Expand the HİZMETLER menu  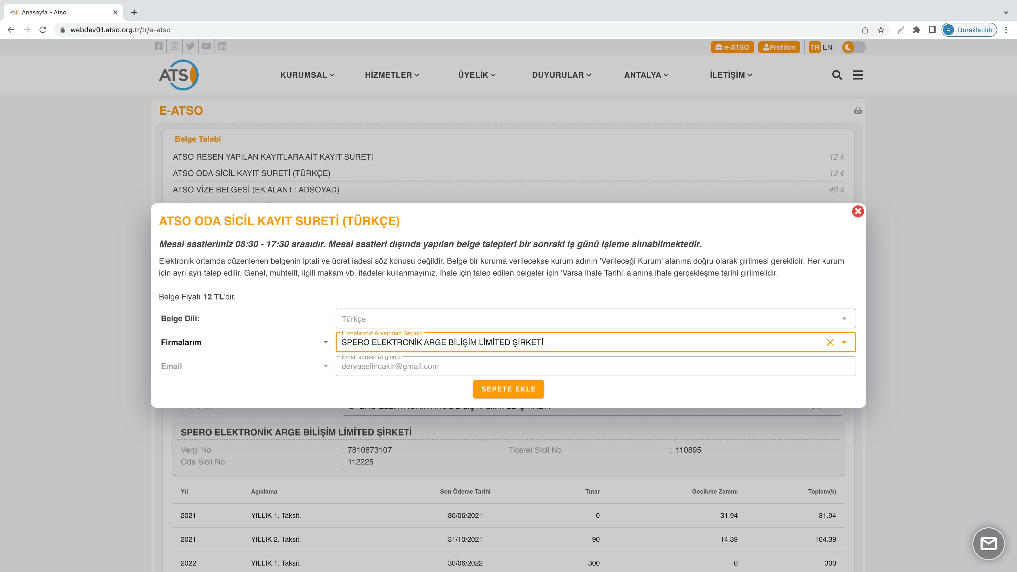pyautogui.click(x=392, y=75)
